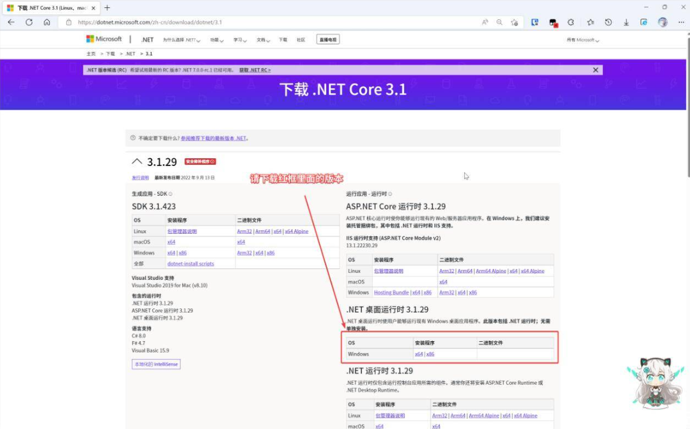Image resolution: width=690 pixels, height=429 pixels.
Task: Click the 安全修补程序 red badge
Action: [200, 162]
